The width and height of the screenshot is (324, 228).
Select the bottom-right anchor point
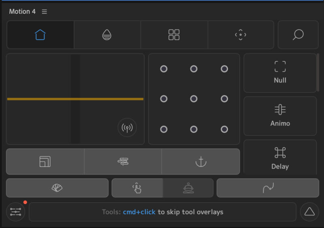pyautogui.click(x=224, y=129)
